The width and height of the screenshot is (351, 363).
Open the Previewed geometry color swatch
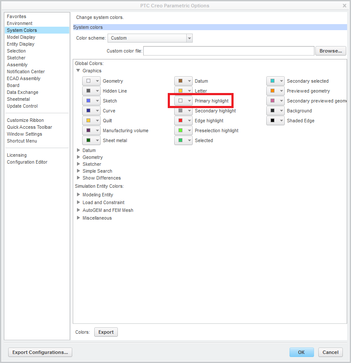click(x=275, y=91)
